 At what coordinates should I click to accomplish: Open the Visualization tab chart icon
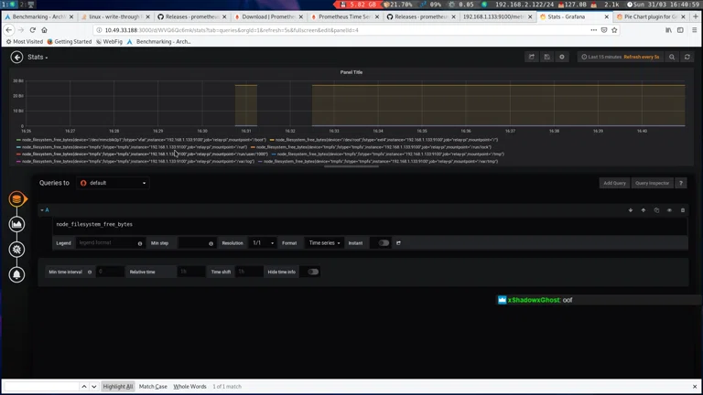click(16, 224)
